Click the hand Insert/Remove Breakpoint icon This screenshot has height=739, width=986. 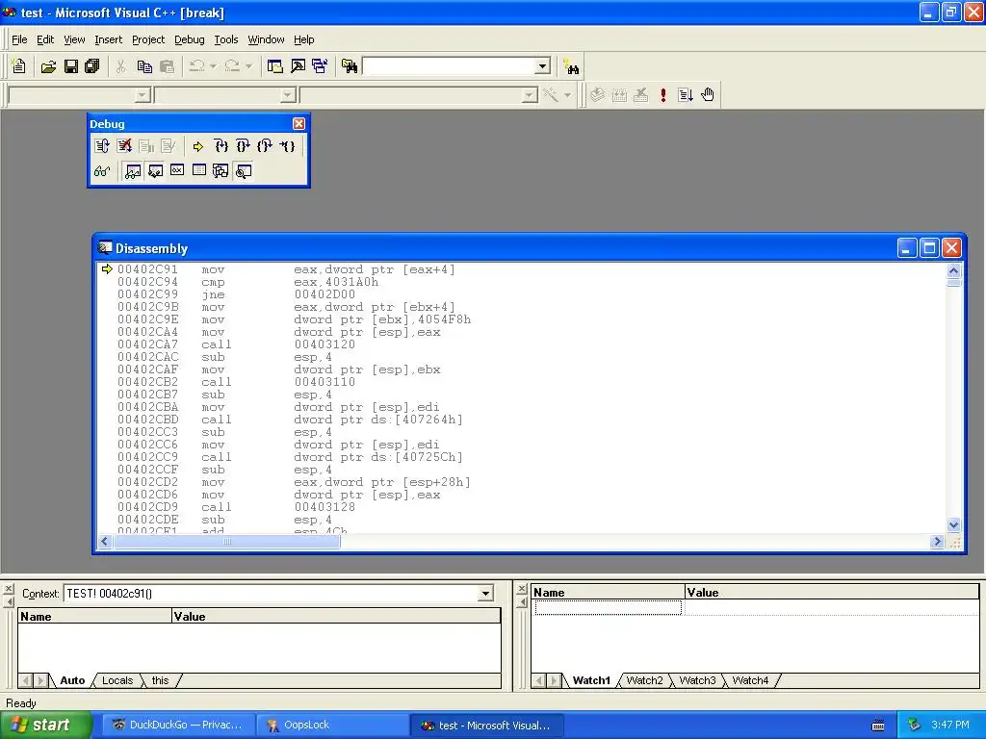[708, 95]
